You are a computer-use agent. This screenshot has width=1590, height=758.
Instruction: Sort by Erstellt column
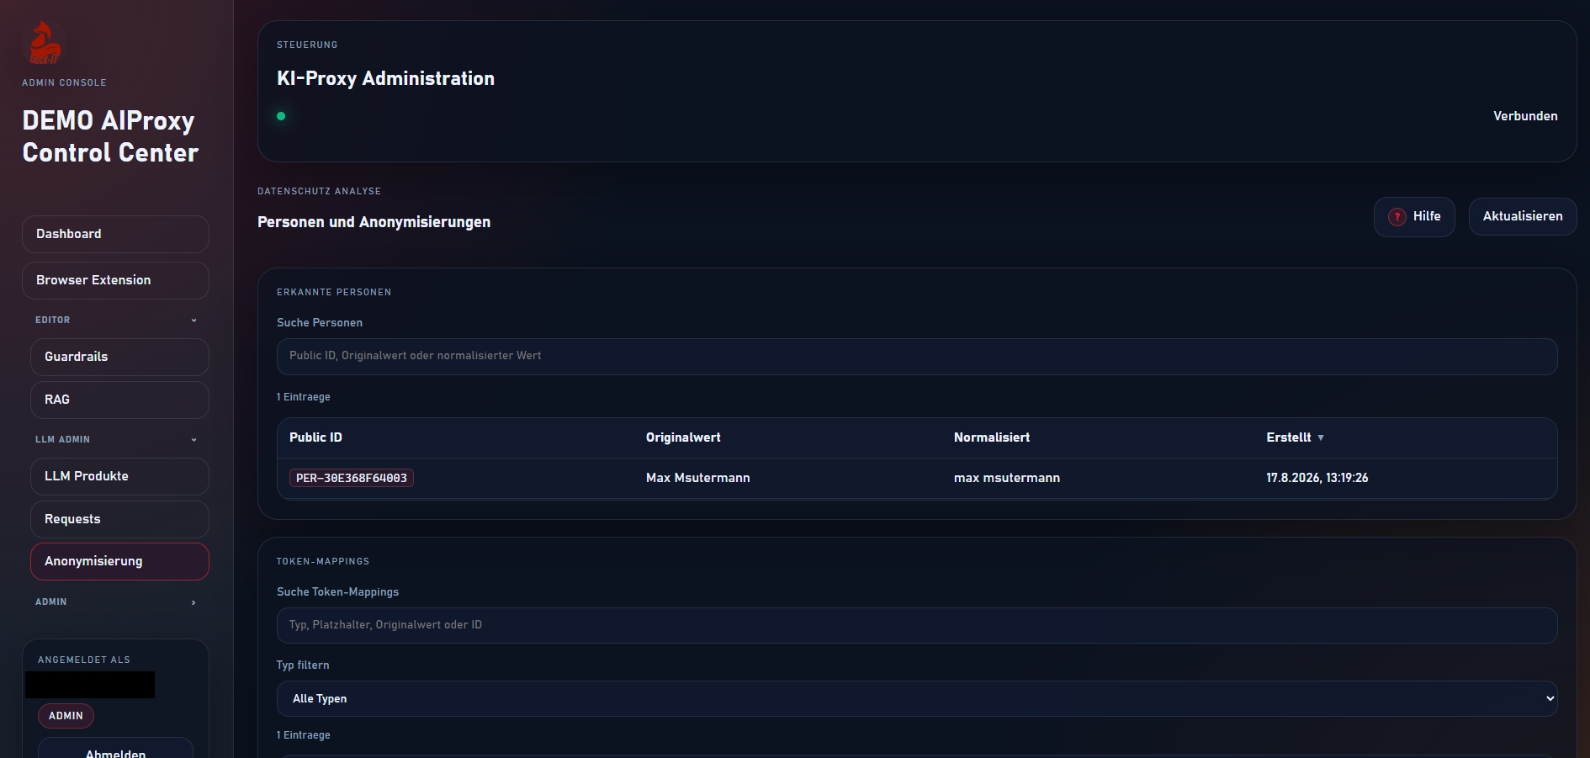[1295, 437]
